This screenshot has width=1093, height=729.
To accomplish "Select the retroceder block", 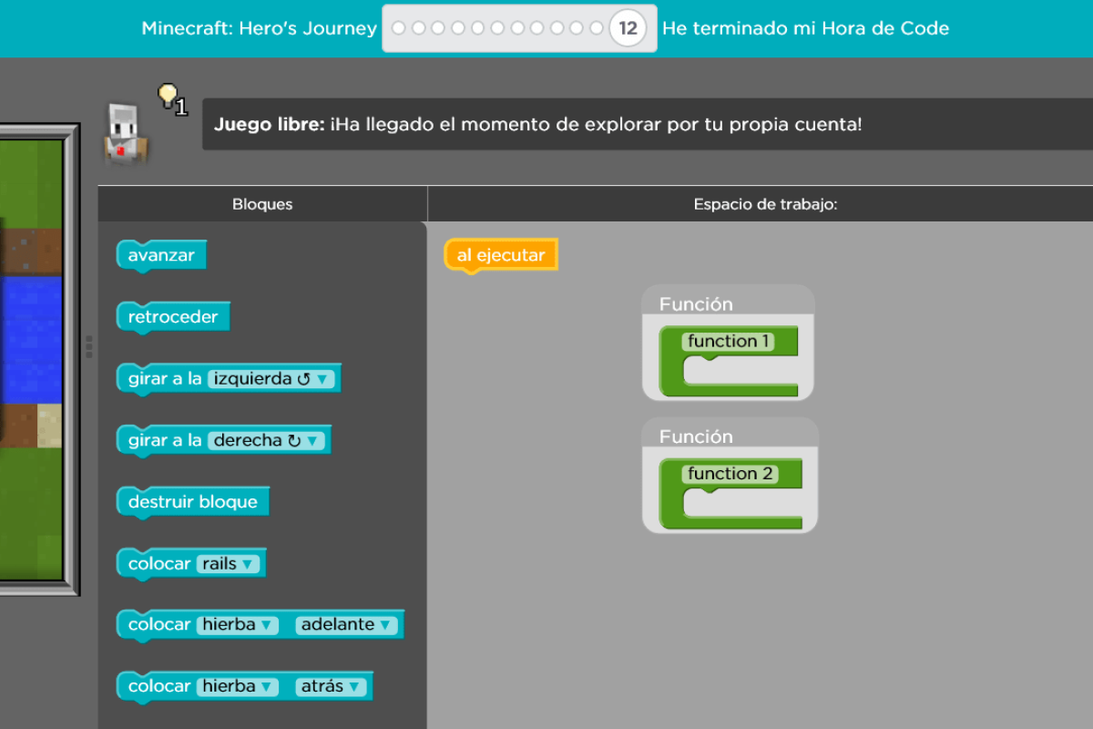I will pyautogui.click(x=173, y=317).
